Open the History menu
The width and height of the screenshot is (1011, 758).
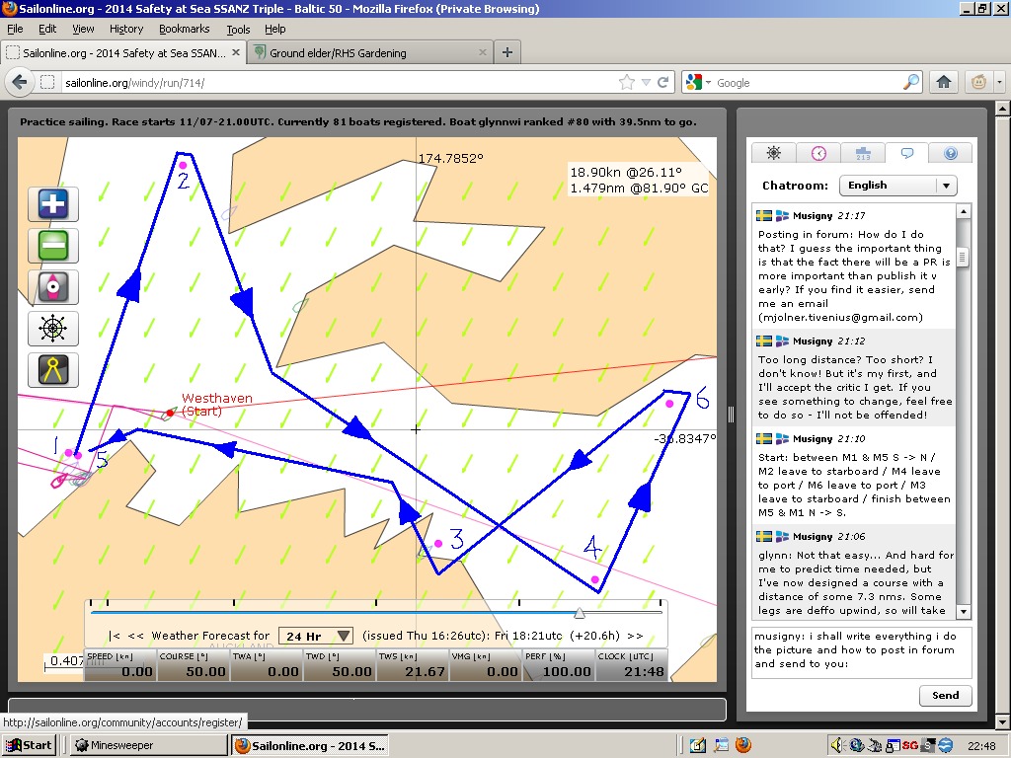(126, 29)
